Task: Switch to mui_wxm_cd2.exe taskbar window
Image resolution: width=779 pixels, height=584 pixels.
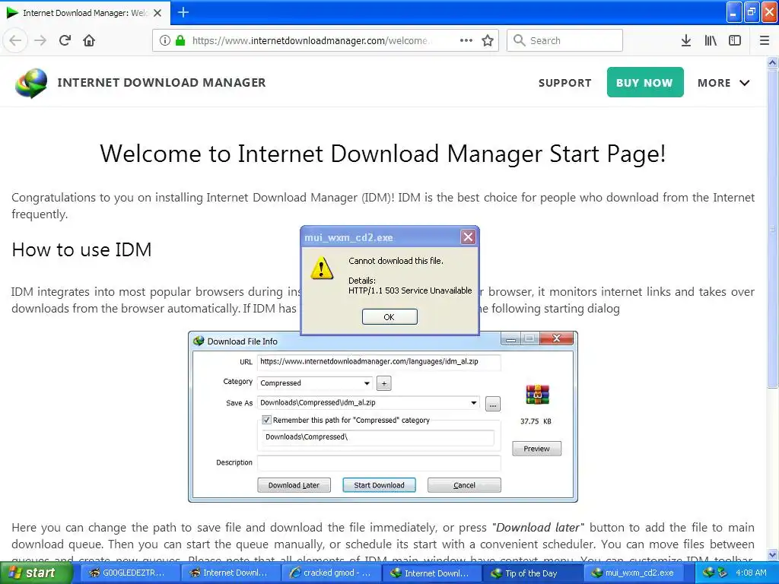Action: 633,573
